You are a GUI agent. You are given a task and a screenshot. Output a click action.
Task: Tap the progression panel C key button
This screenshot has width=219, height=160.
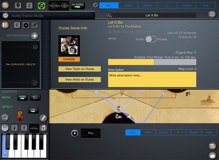(17, 25)
